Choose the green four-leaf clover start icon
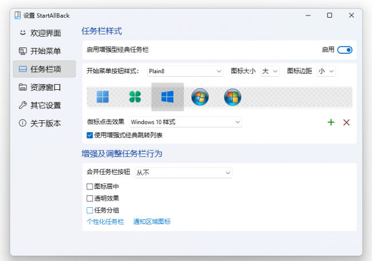This screenshot has width=372, height=261. pyautogui.click(x=135, y=97)
